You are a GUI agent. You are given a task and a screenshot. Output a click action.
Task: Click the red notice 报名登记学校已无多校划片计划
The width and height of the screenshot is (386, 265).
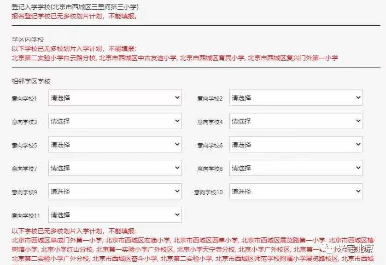point(75,16)
